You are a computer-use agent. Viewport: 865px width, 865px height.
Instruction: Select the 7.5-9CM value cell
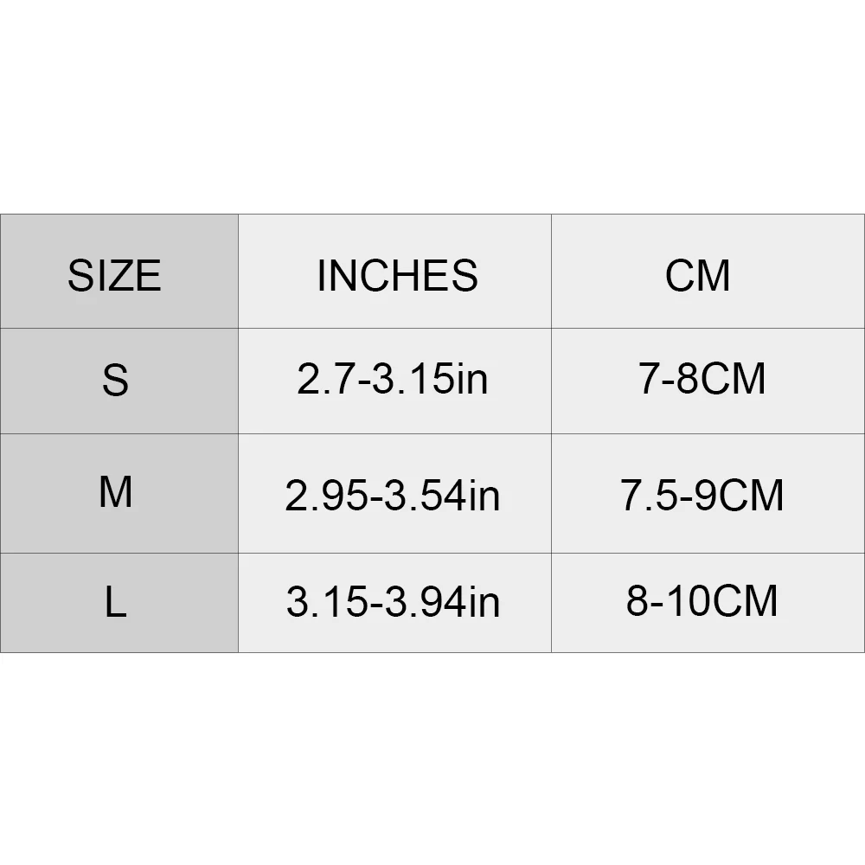point(702,495)
